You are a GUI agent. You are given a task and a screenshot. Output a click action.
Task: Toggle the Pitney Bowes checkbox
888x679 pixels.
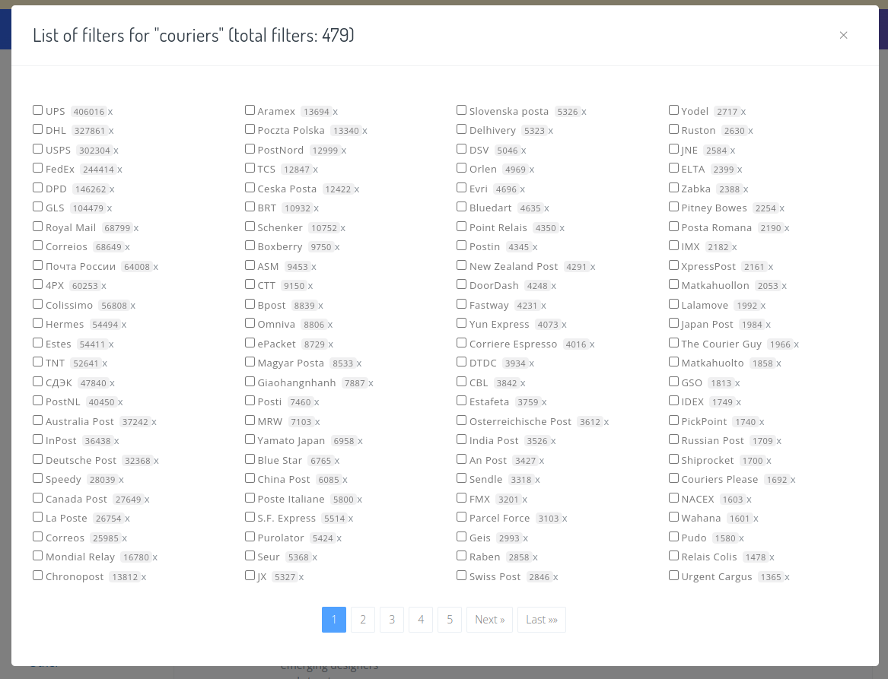673,207
